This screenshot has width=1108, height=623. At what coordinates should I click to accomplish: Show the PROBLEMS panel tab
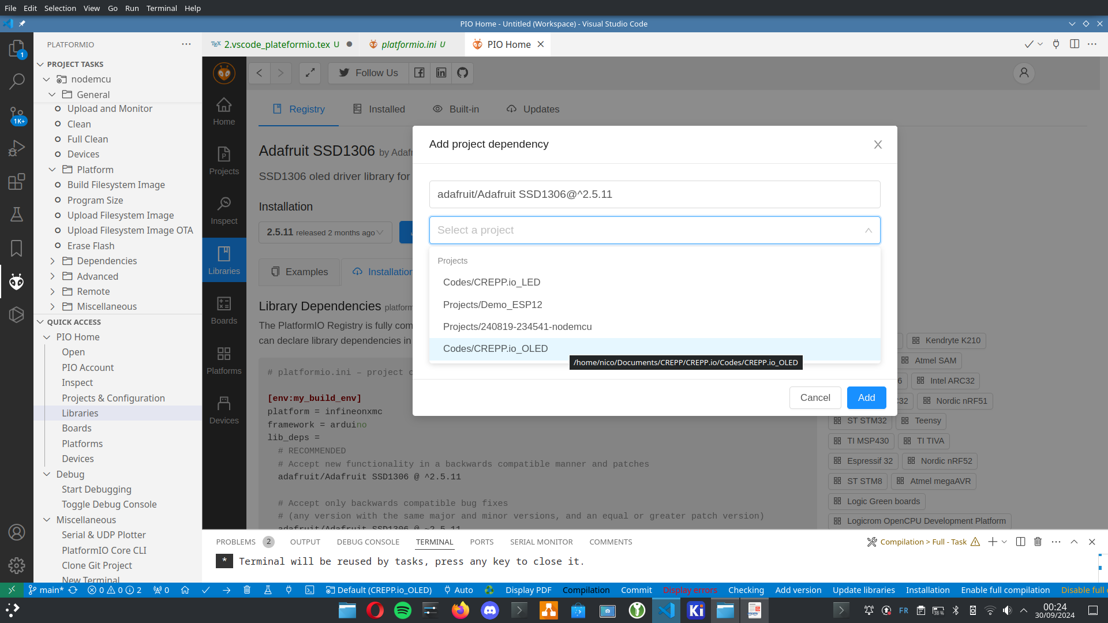(235, 542)
